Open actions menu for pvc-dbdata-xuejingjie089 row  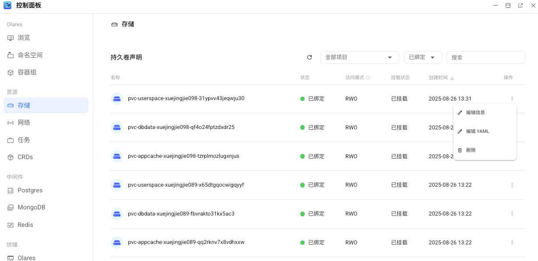[512, 214]
